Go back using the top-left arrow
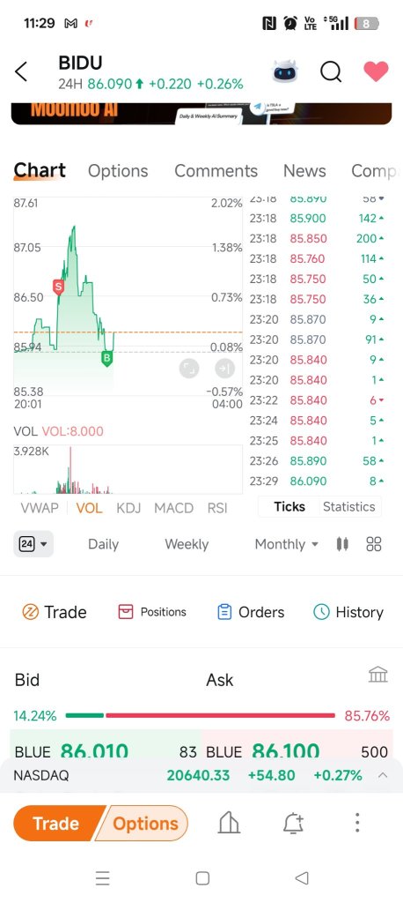This screenshot has height=903, width=403. tap(21, 72)
